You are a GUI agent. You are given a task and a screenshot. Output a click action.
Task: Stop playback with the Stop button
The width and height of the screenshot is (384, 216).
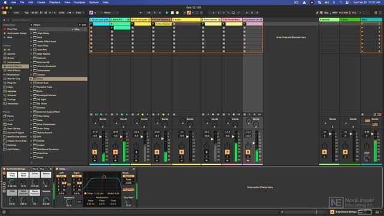(x=172, y=13)
